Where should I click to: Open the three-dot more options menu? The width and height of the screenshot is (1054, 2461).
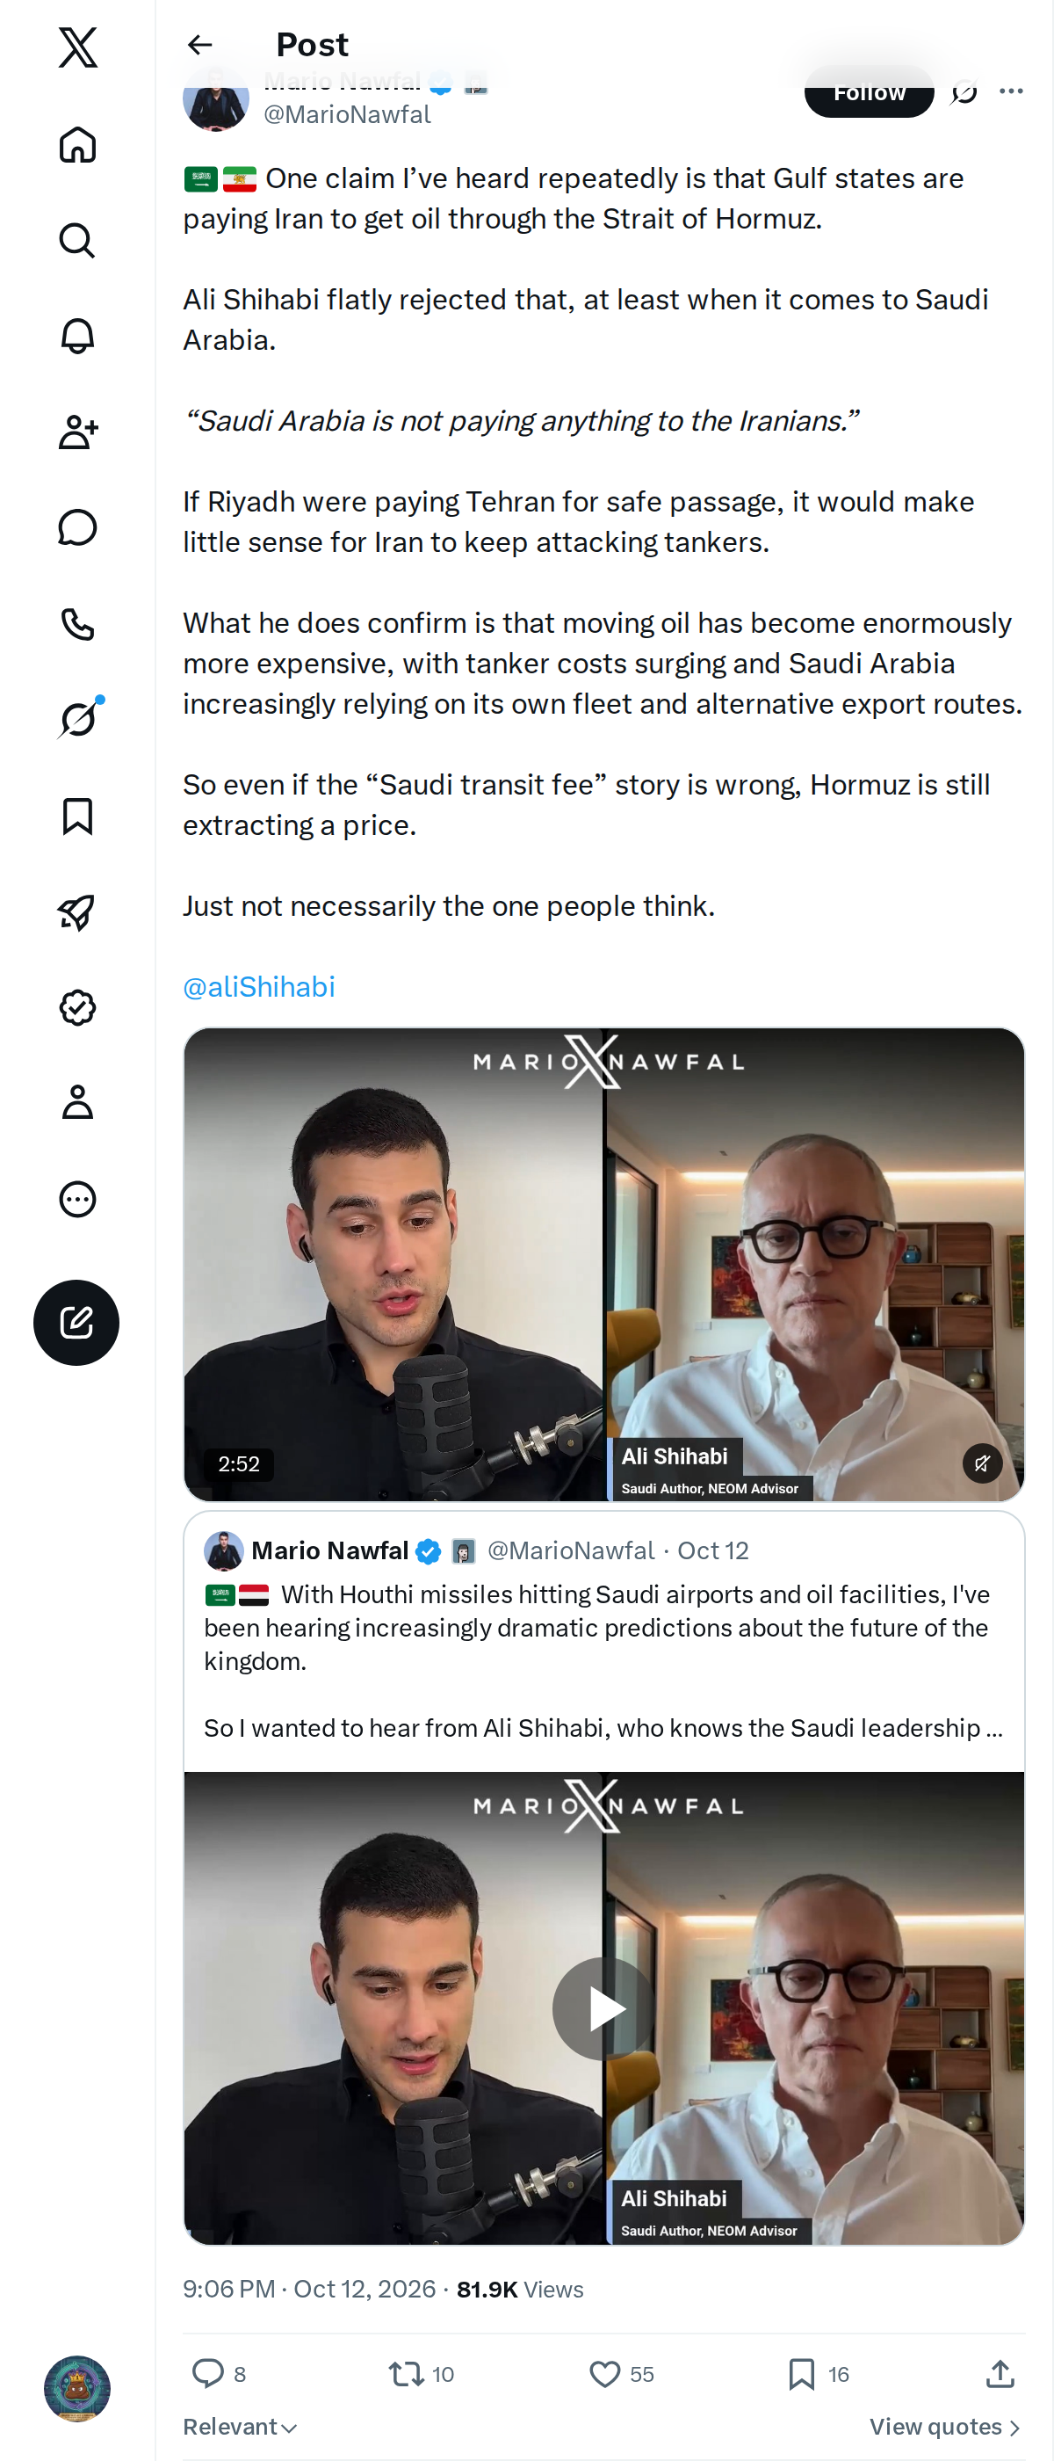1011,91
